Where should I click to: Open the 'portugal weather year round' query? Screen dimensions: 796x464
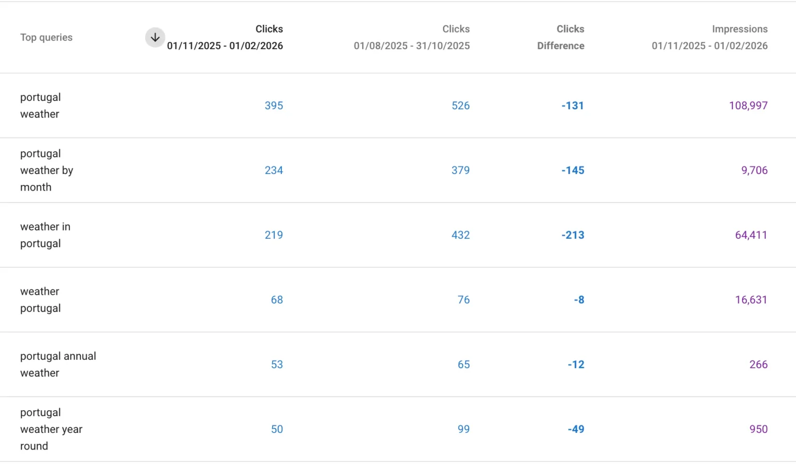point(51,429)
